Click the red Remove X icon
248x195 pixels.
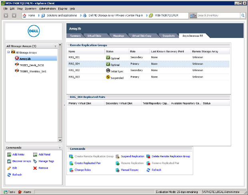click(35, 168)
